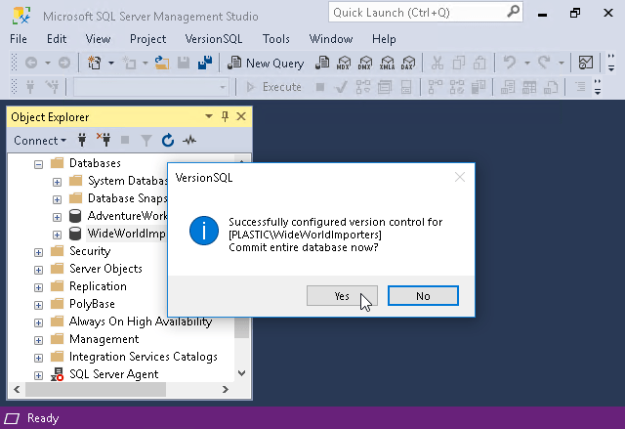Image resolution: width=625 pixels, height=429 pixels.
Task: Pin the Object Explorer panel
Action: point(226,116)
